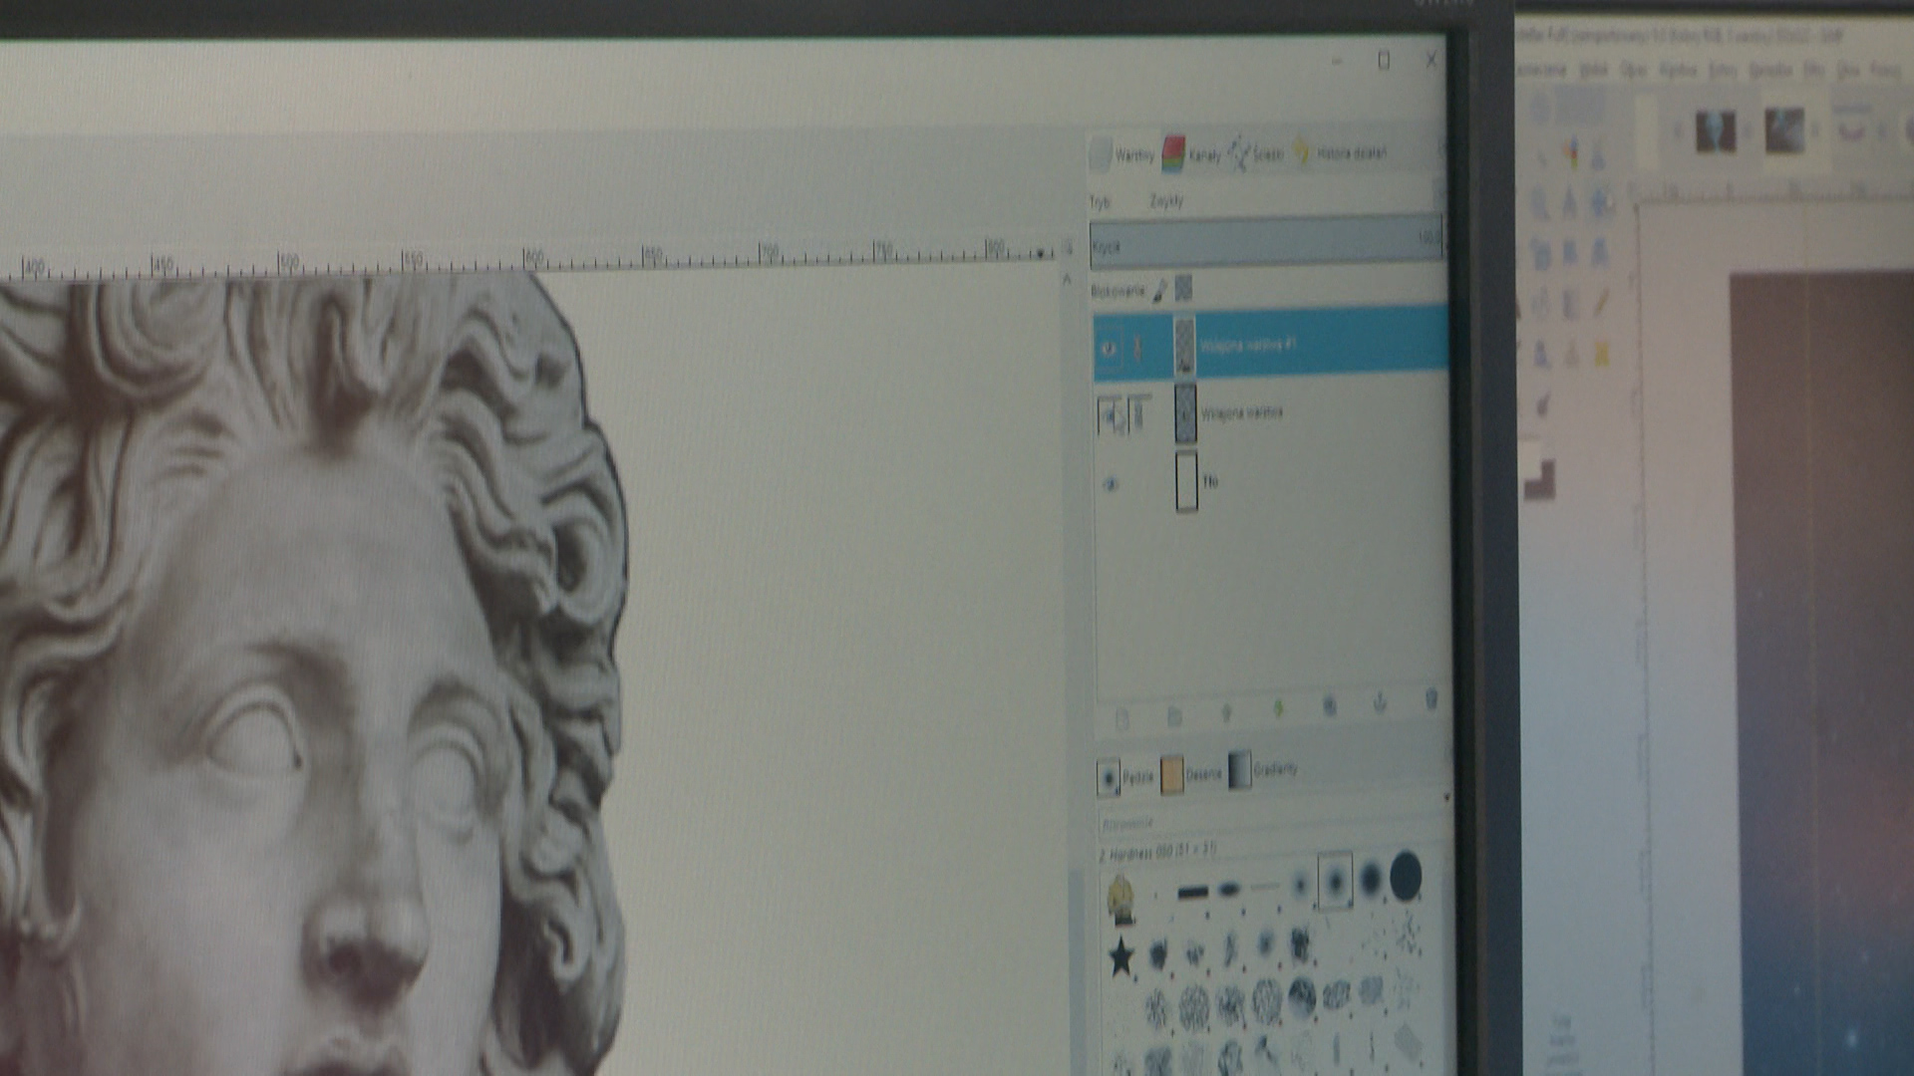Open the brushes panel menu arrow
Screen dimensions: 1914x1076
[x=1446, y=797]
